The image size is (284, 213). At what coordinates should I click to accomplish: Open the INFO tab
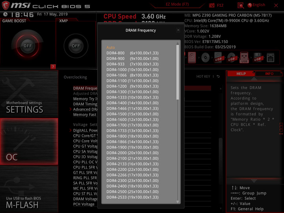269,73
